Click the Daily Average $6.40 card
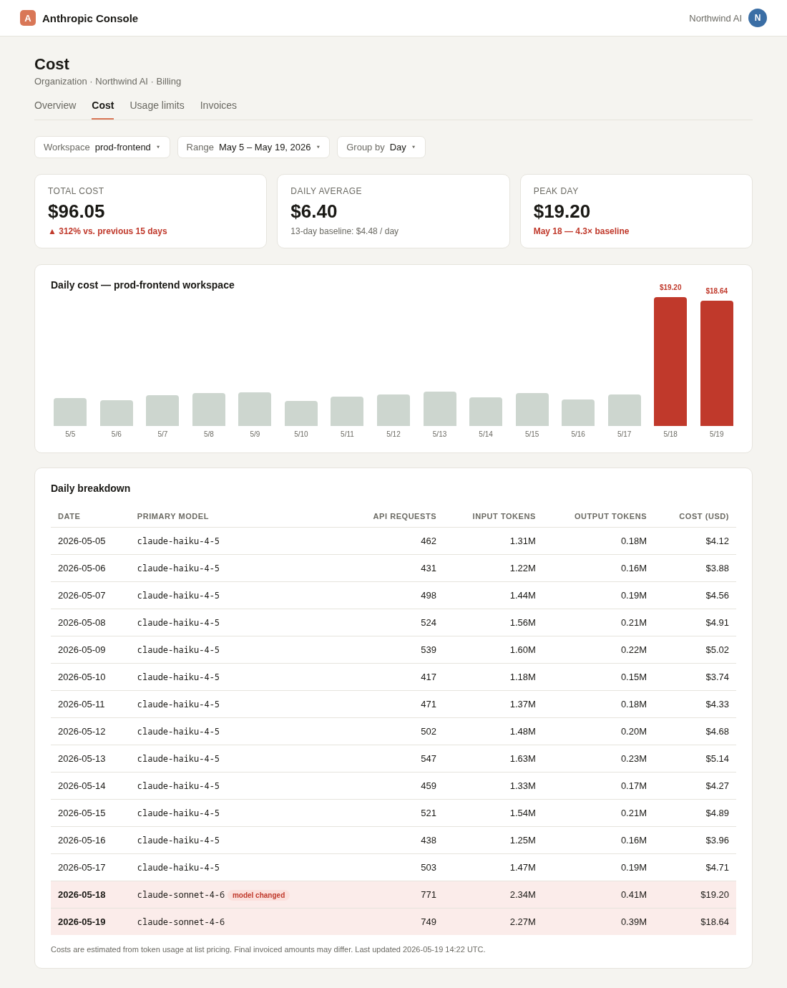Screen dimensions: 787x988 pyautogui.click(x=393, y=211)
